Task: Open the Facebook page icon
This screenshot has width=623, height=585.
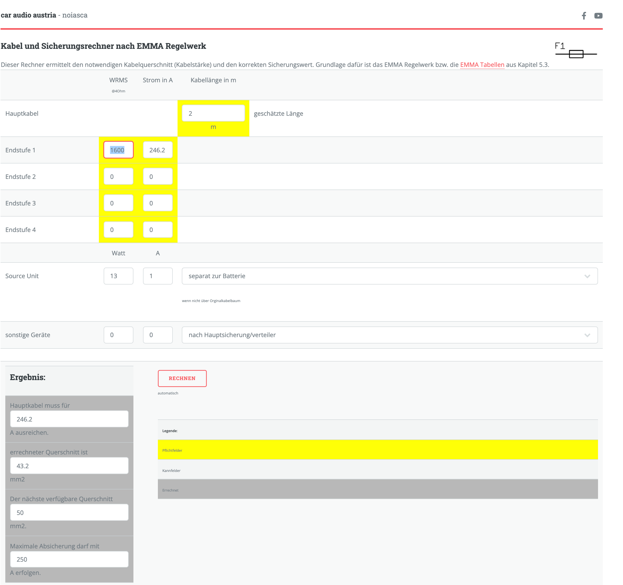Action: (x=583, y=16)
